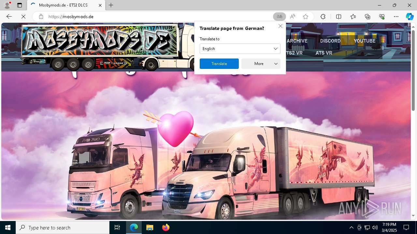Open Microsoft Edge from taskbar
This screenshot has height=234, width=417.
pyautogui.click(x=134, y=227)
